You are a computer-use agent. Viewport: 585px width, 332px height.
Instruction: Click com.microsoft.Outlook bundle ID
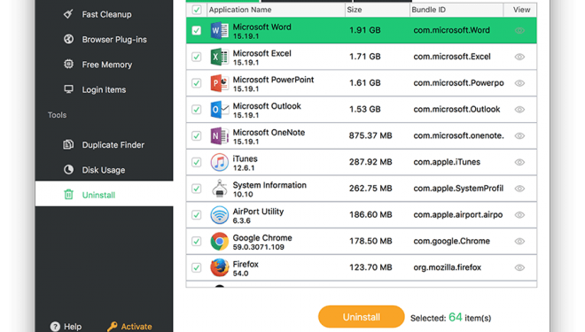coord(456,109)
